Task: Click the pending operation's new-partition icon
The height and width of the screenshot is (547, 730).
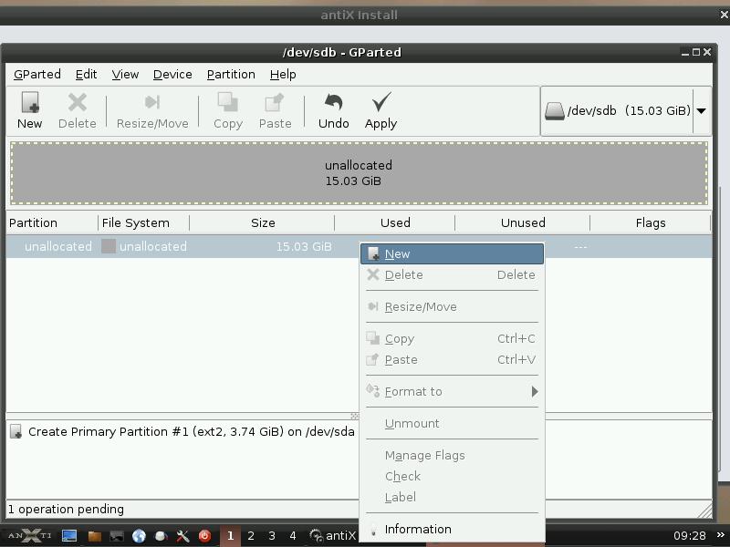Action: [x=16, y=431]
